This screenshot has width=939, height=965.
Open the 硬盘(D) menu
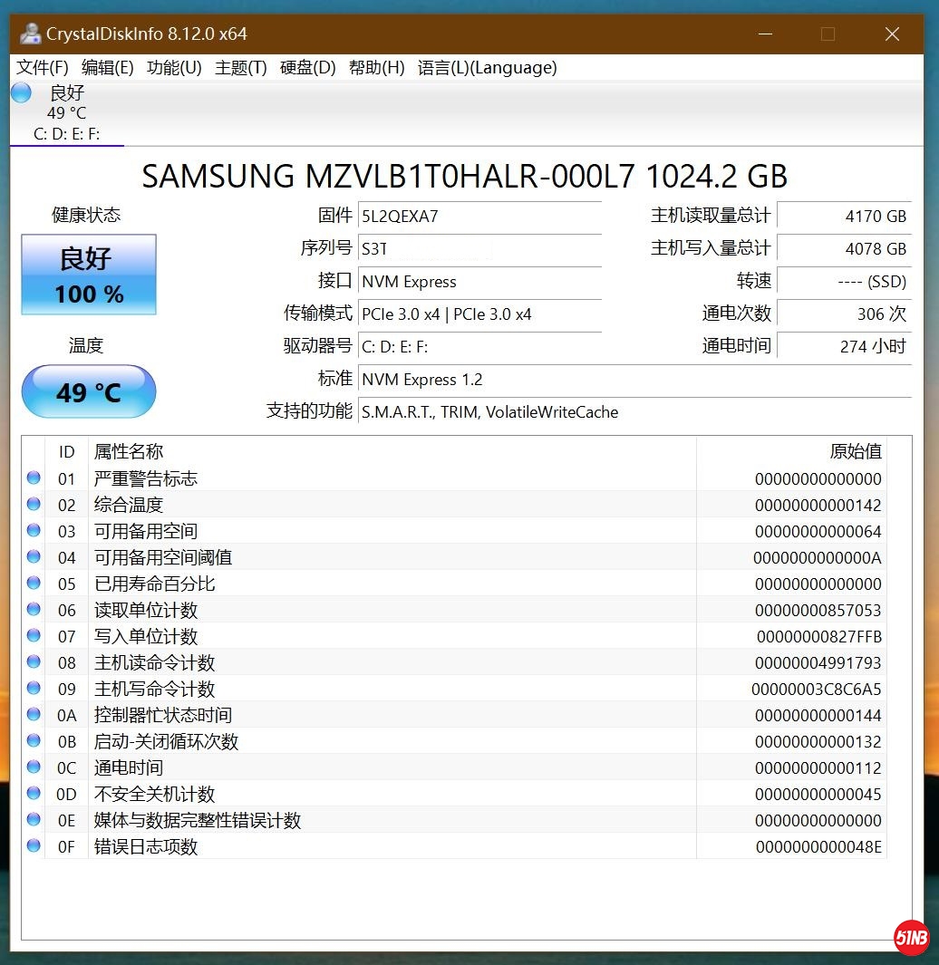(x=307, y=68)
